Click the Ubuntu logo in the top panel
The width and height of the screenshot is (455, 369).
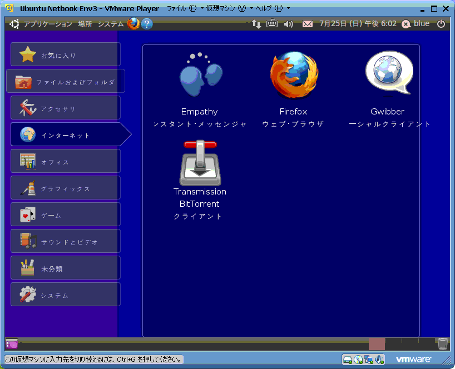click(x=14, y=24)
